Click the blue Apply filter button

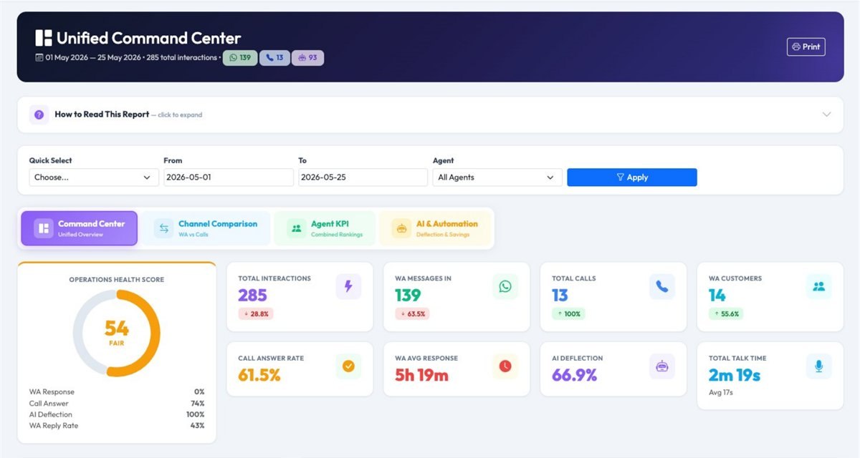[x=632, y=177]
